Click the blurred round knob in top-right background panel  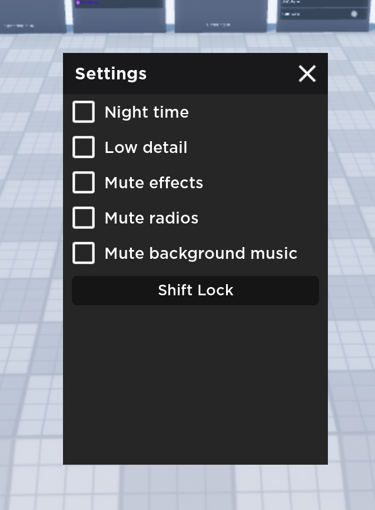354,14
